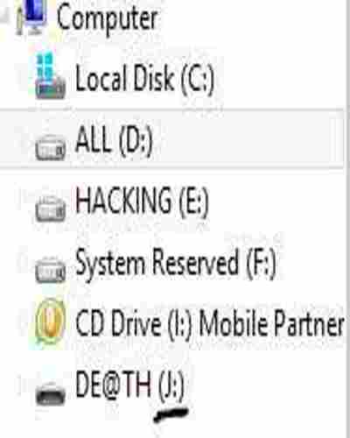
Task: Click the Computer monitor icon
Action: pos(32,17)
